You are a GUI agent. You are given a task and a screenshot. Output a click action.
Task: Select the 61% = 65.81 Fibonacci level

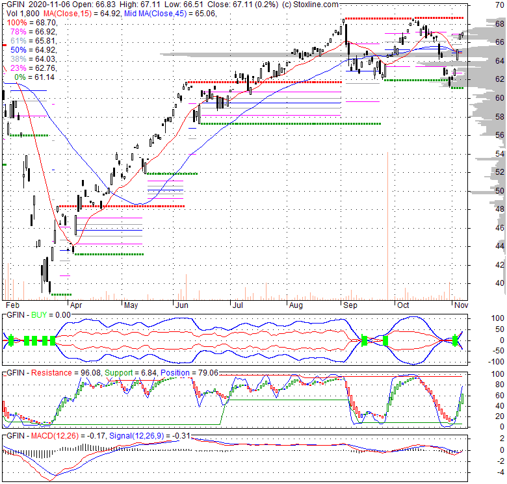[34, 41]
